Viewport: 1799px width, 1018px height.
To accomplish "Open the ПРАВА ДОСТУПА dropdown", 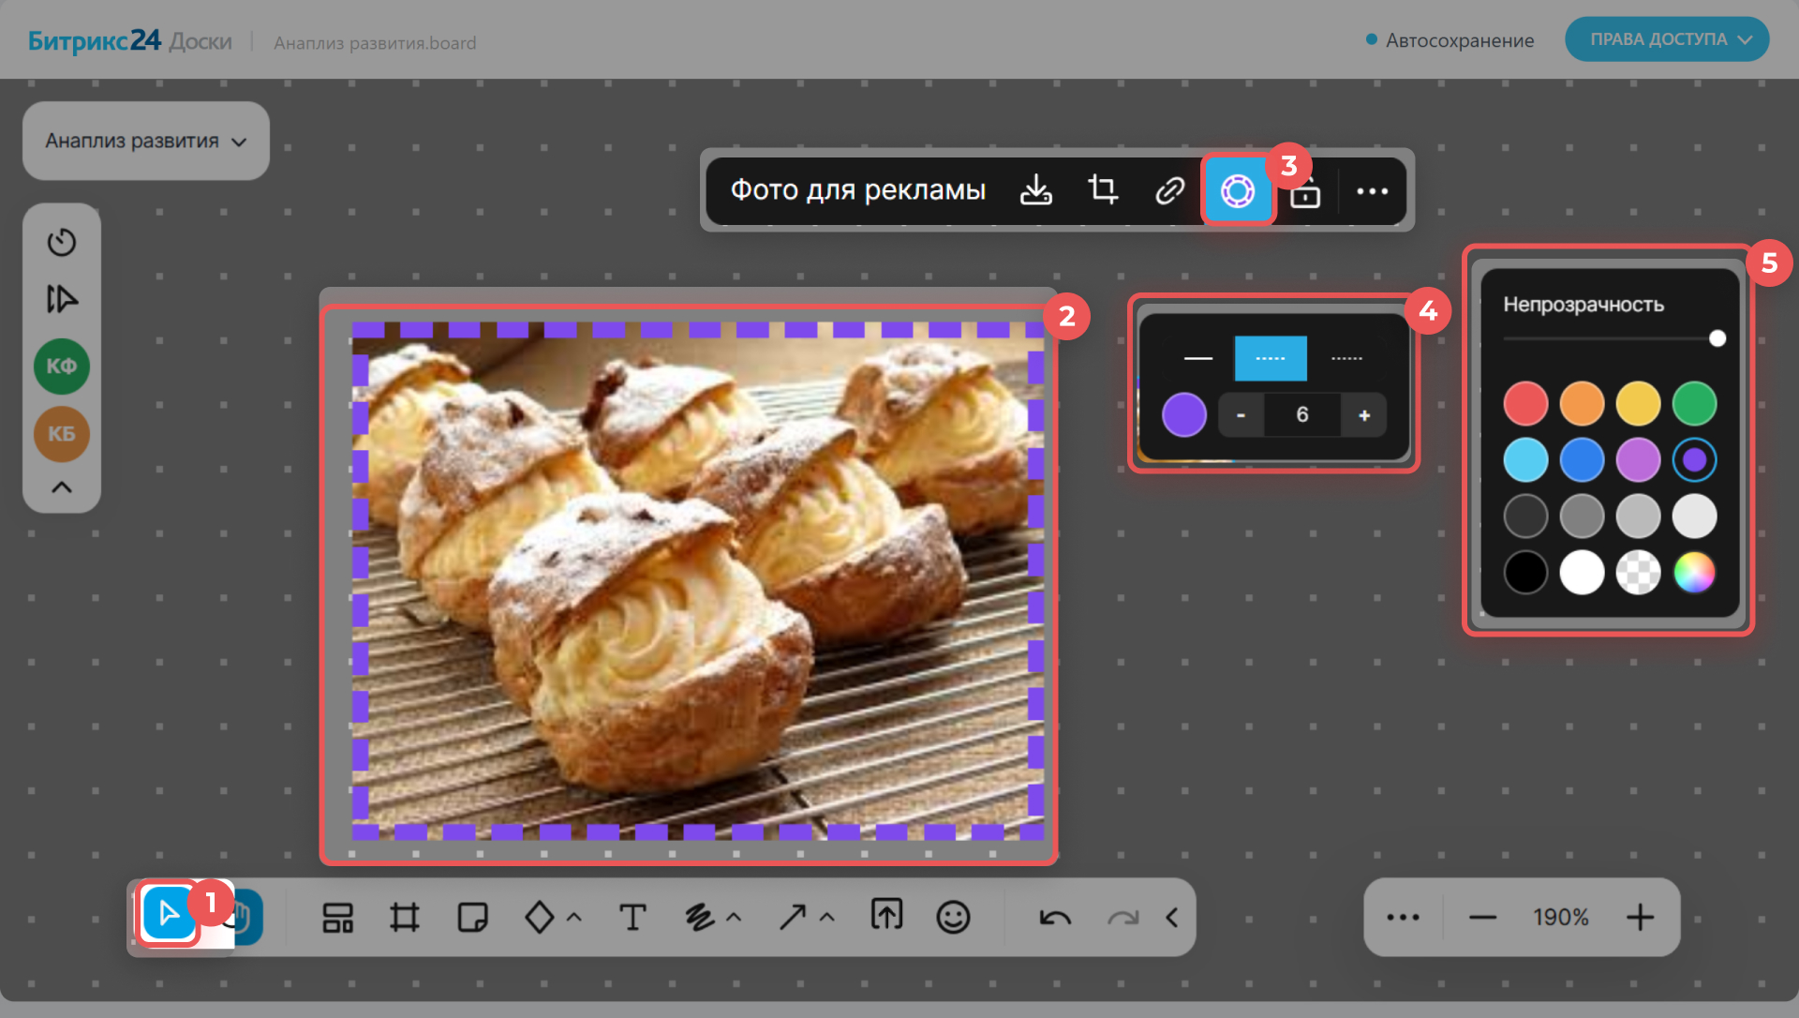I will [x=1667, y=39].
